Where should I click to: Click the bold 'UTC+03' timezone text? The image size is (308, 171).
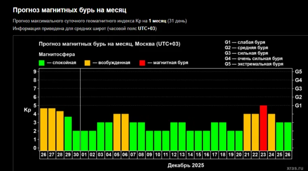tap(148, 29)
